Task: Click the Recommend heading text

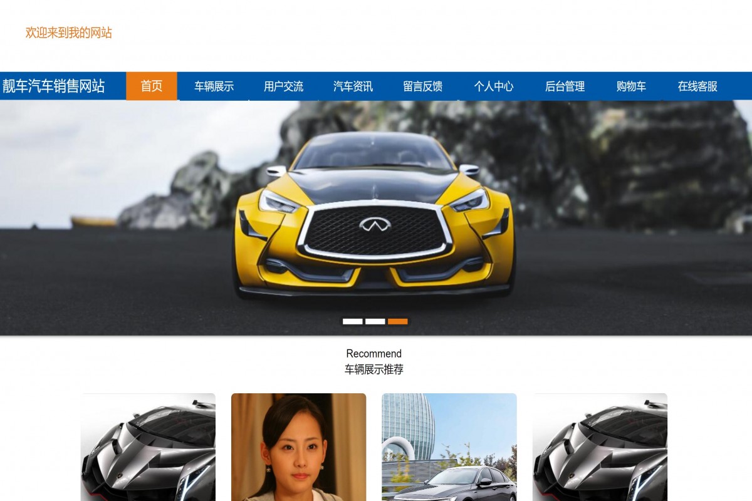Action: 373,353
